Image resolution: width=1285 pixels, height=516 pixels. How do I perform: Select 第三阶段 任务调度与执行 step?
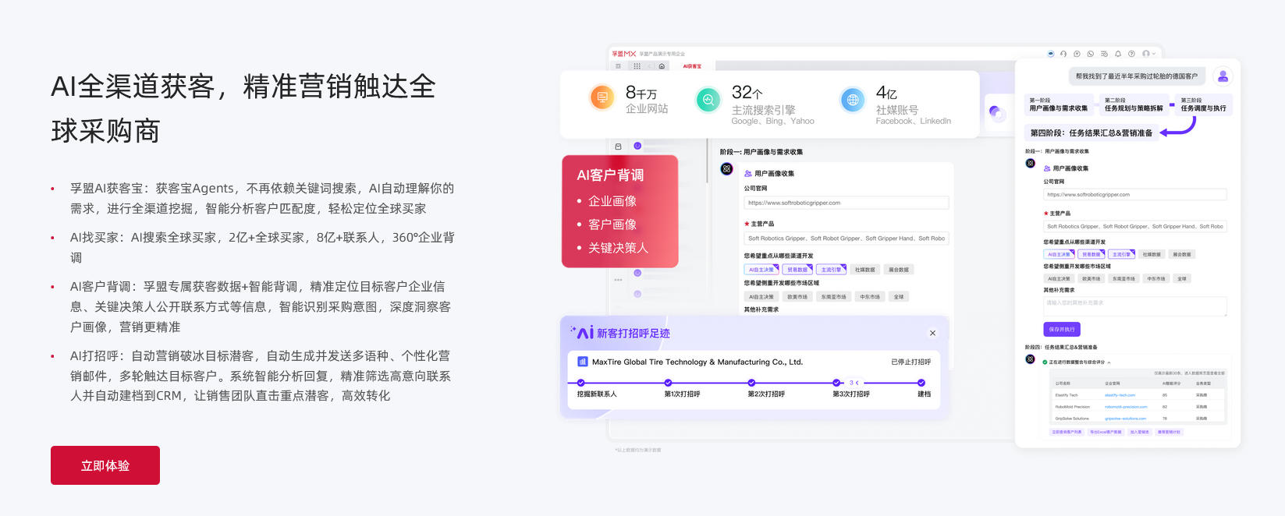(1203, 104)
